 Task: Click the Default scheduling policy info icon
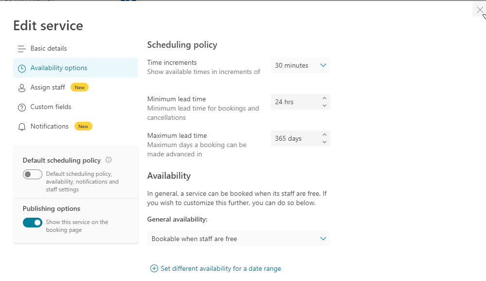coord(108,160)
